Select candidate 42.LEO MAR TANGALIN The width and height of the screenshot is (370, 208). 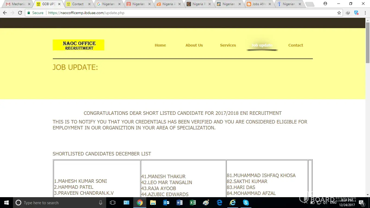167,183
